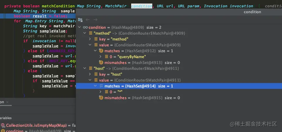Click the new watch icon in popup toolbar

(x=80, y=20)
